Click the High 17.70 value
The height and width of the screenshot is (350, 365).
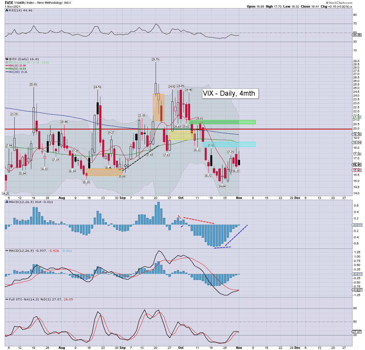[273, 6]
